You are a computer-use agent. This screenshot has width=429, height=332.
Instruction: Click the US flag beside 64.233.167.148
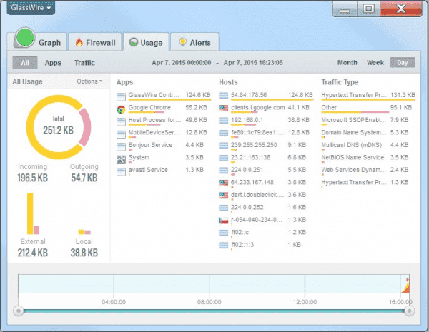click(x=223, y=183)
